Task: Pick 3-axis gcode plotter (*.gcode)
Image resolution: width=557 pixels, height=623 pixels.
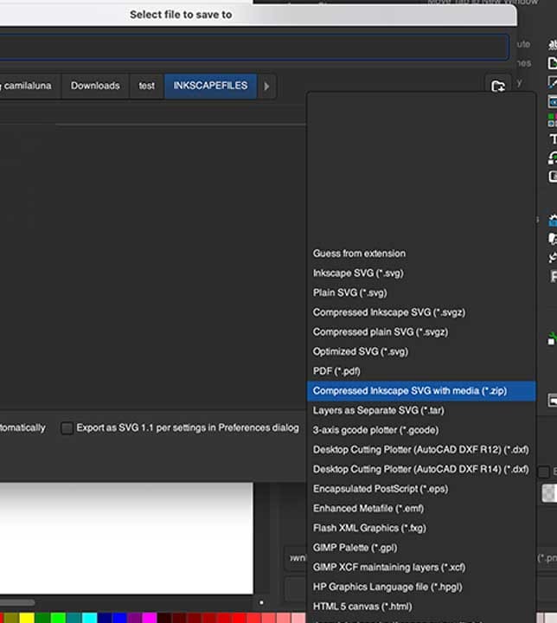Action: pos(421,430)
